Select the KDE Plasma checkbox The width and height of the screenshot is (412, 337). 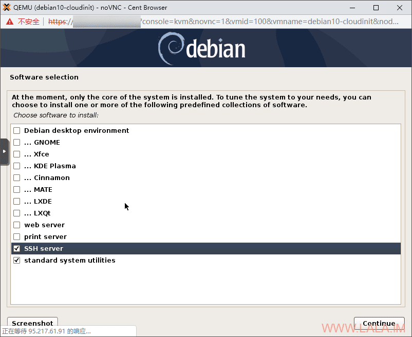pyautogui.click(x=17, y=166)
